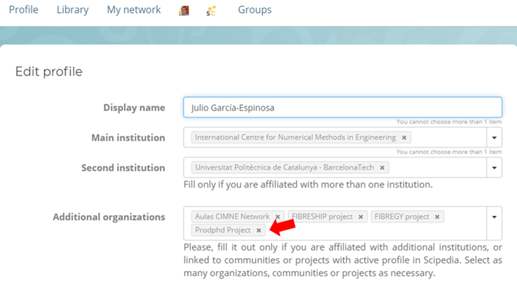Go to the Library section
This screenshot has height=286, width=517.
coord(72,10)
